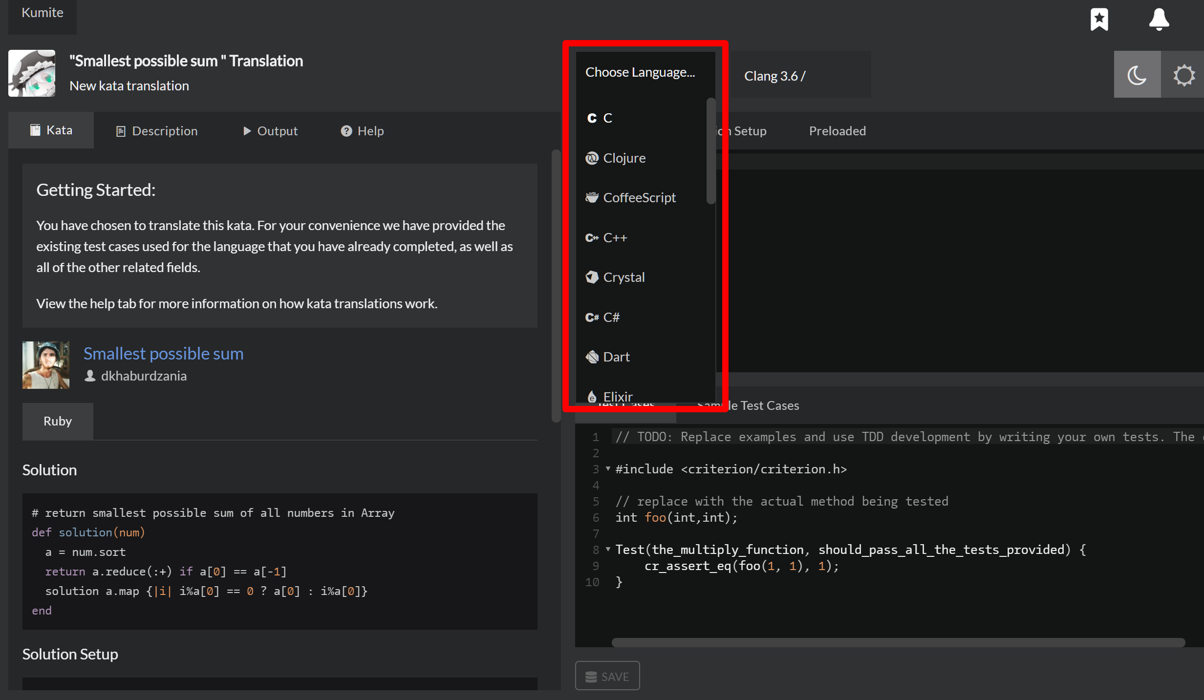Click the left panel vertical scrollbar
The width and height of the screenshot is (1204, 700).
(556, 286)
